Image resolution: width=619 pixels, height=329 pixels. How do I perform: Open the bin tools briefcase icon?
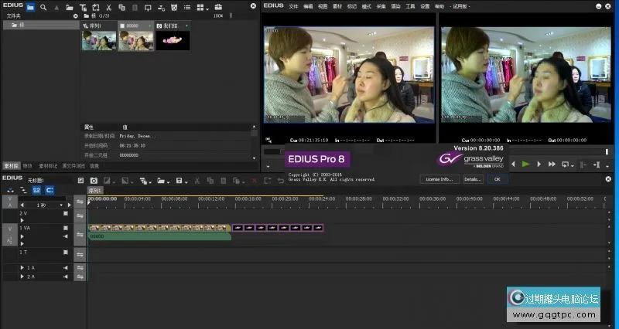click(x=218, y=7)
